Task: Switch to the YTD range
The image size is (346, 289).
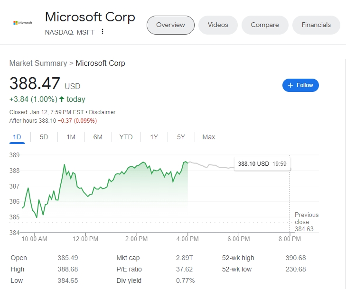Action: (126, 137)
